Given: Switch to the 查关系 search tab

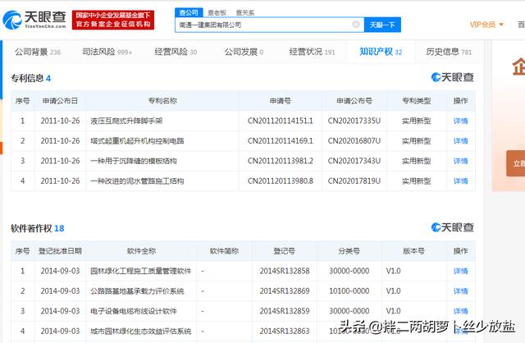Looking at the screenshot, I should 245,13.
